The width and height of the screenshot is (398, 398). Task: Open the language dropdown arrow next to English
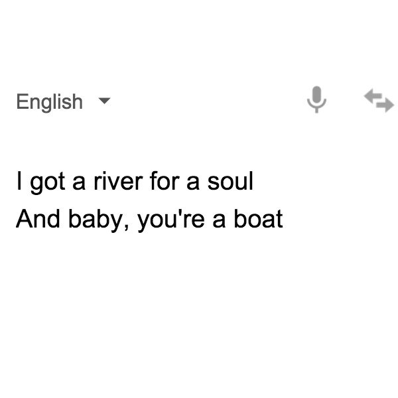104,101
